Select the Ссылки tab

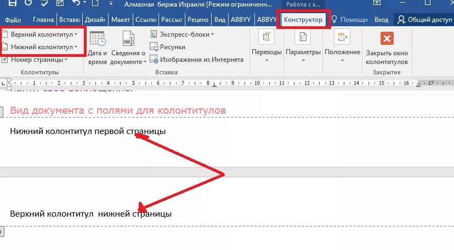pyautogui.click(x=146, y=20)
